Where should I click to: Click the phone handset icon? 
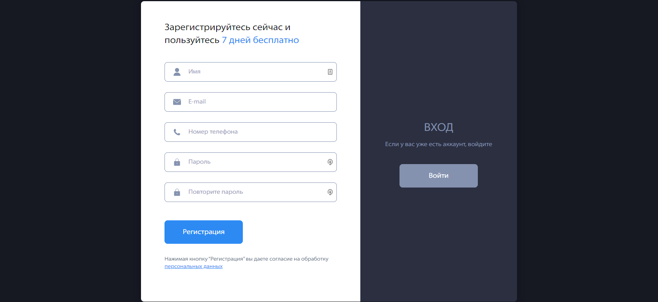point(177,132)
